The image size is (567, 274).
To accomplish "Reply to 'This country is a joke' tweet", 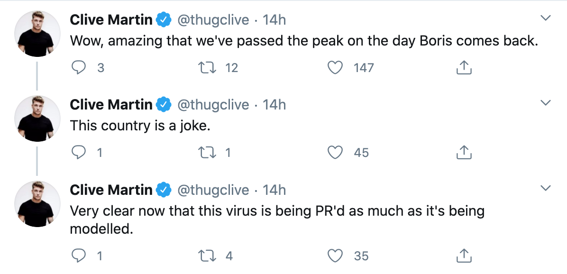I will point(79,153).
